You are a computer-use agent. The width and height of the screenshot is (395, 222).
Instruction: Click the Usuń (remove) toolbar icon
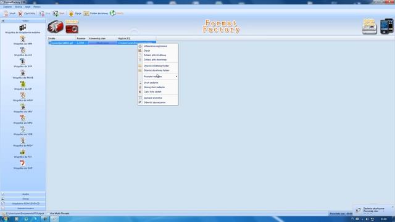point(6,14)
